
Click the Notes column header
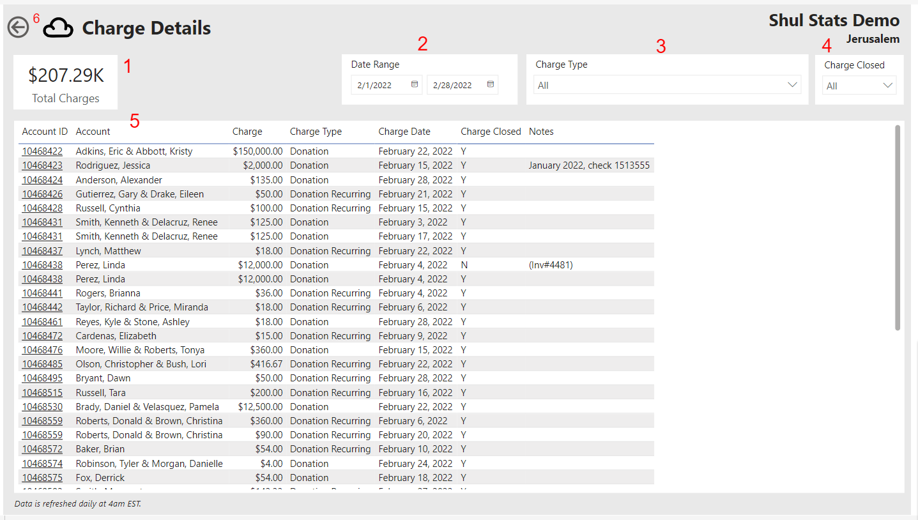[x=541, y=132]
